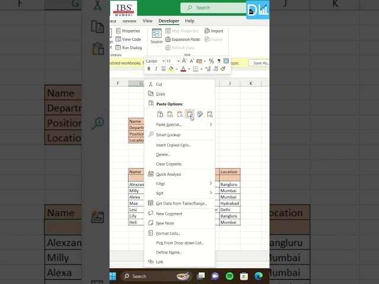Select the Paste Formatting icon
The image size is (379, 284).
coord(200,114)
